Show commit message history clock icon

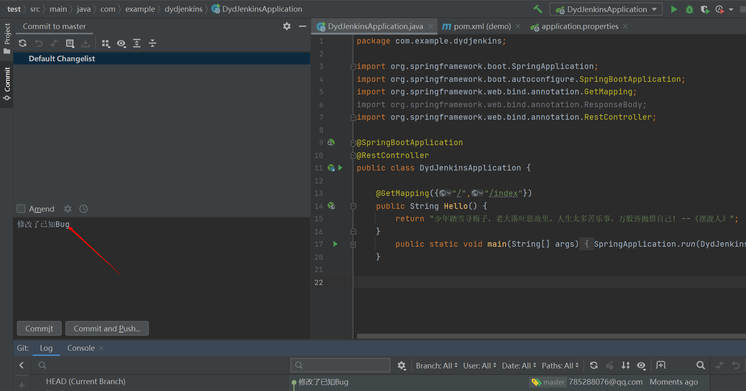point(84,208)
